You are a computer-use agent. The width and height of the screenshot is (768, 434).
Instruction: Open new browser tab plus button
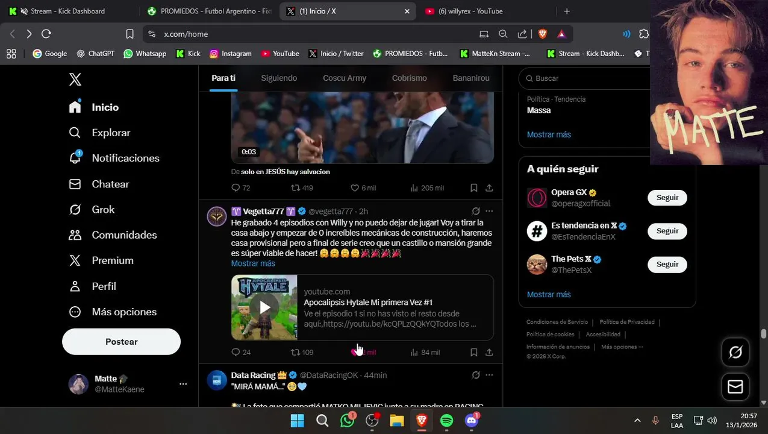pyautogui.click(x=566, y=11)
